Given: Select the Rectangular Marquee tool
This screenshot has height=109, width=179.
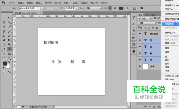Looking at the screenshot, I should (x=4, y=18).
